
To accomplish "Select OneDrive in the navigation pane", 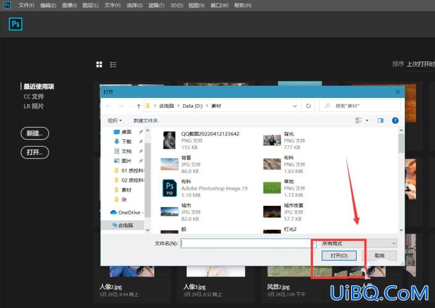I will click(x=126, y=213).
